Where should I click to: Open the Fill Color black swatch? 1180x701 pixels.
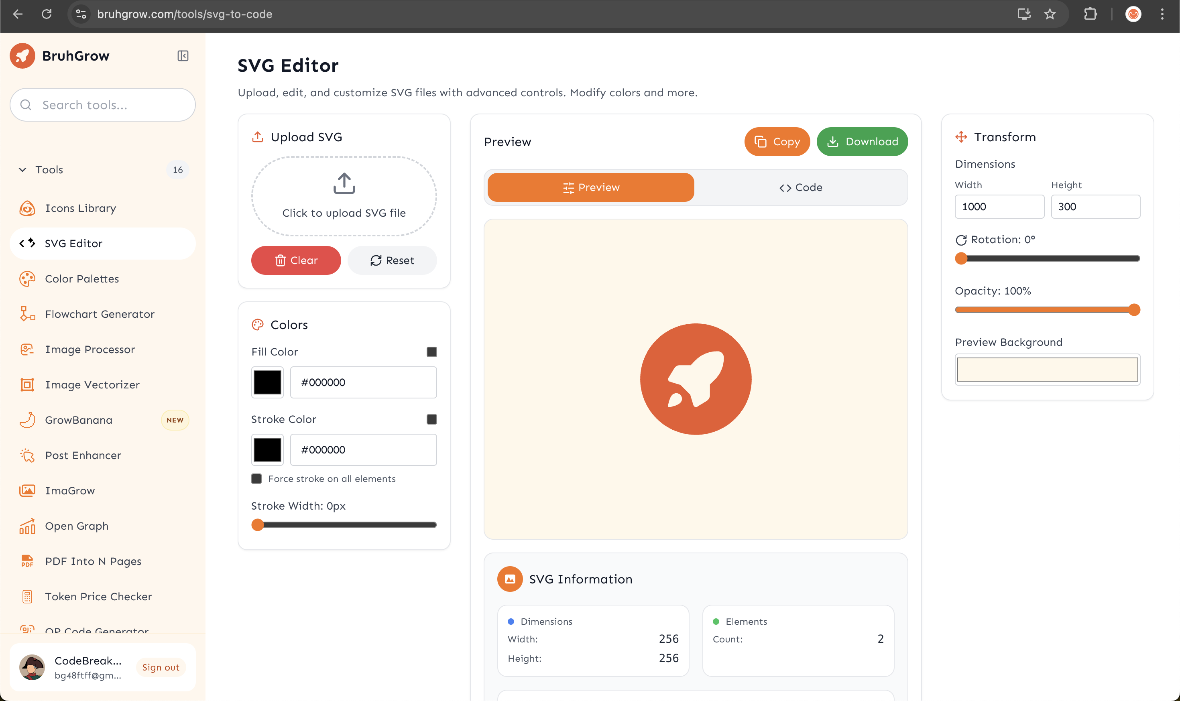(267, 382)
